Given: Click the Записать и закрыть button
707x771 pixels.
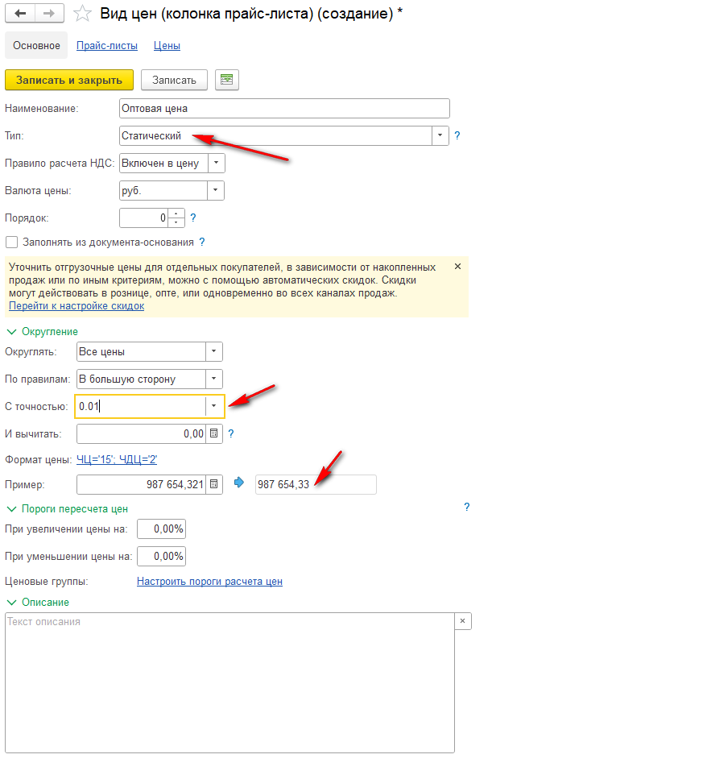Looking at the screenshot, I should [x=69, y=80].
